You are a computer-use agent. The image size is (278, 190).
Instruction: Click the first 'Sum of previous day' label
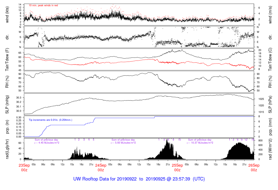tap(46, 140)
